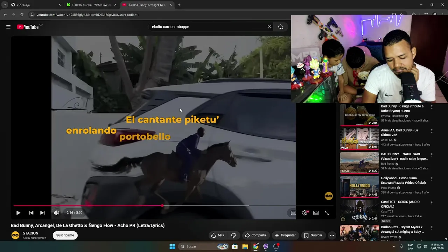Dislike the video

tap(234, 235)
